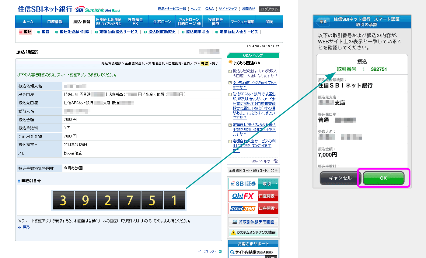Click the first digit 3 of 取引番号
The height and width of the screenshot is (258, 426).
(x=63, y=201)
